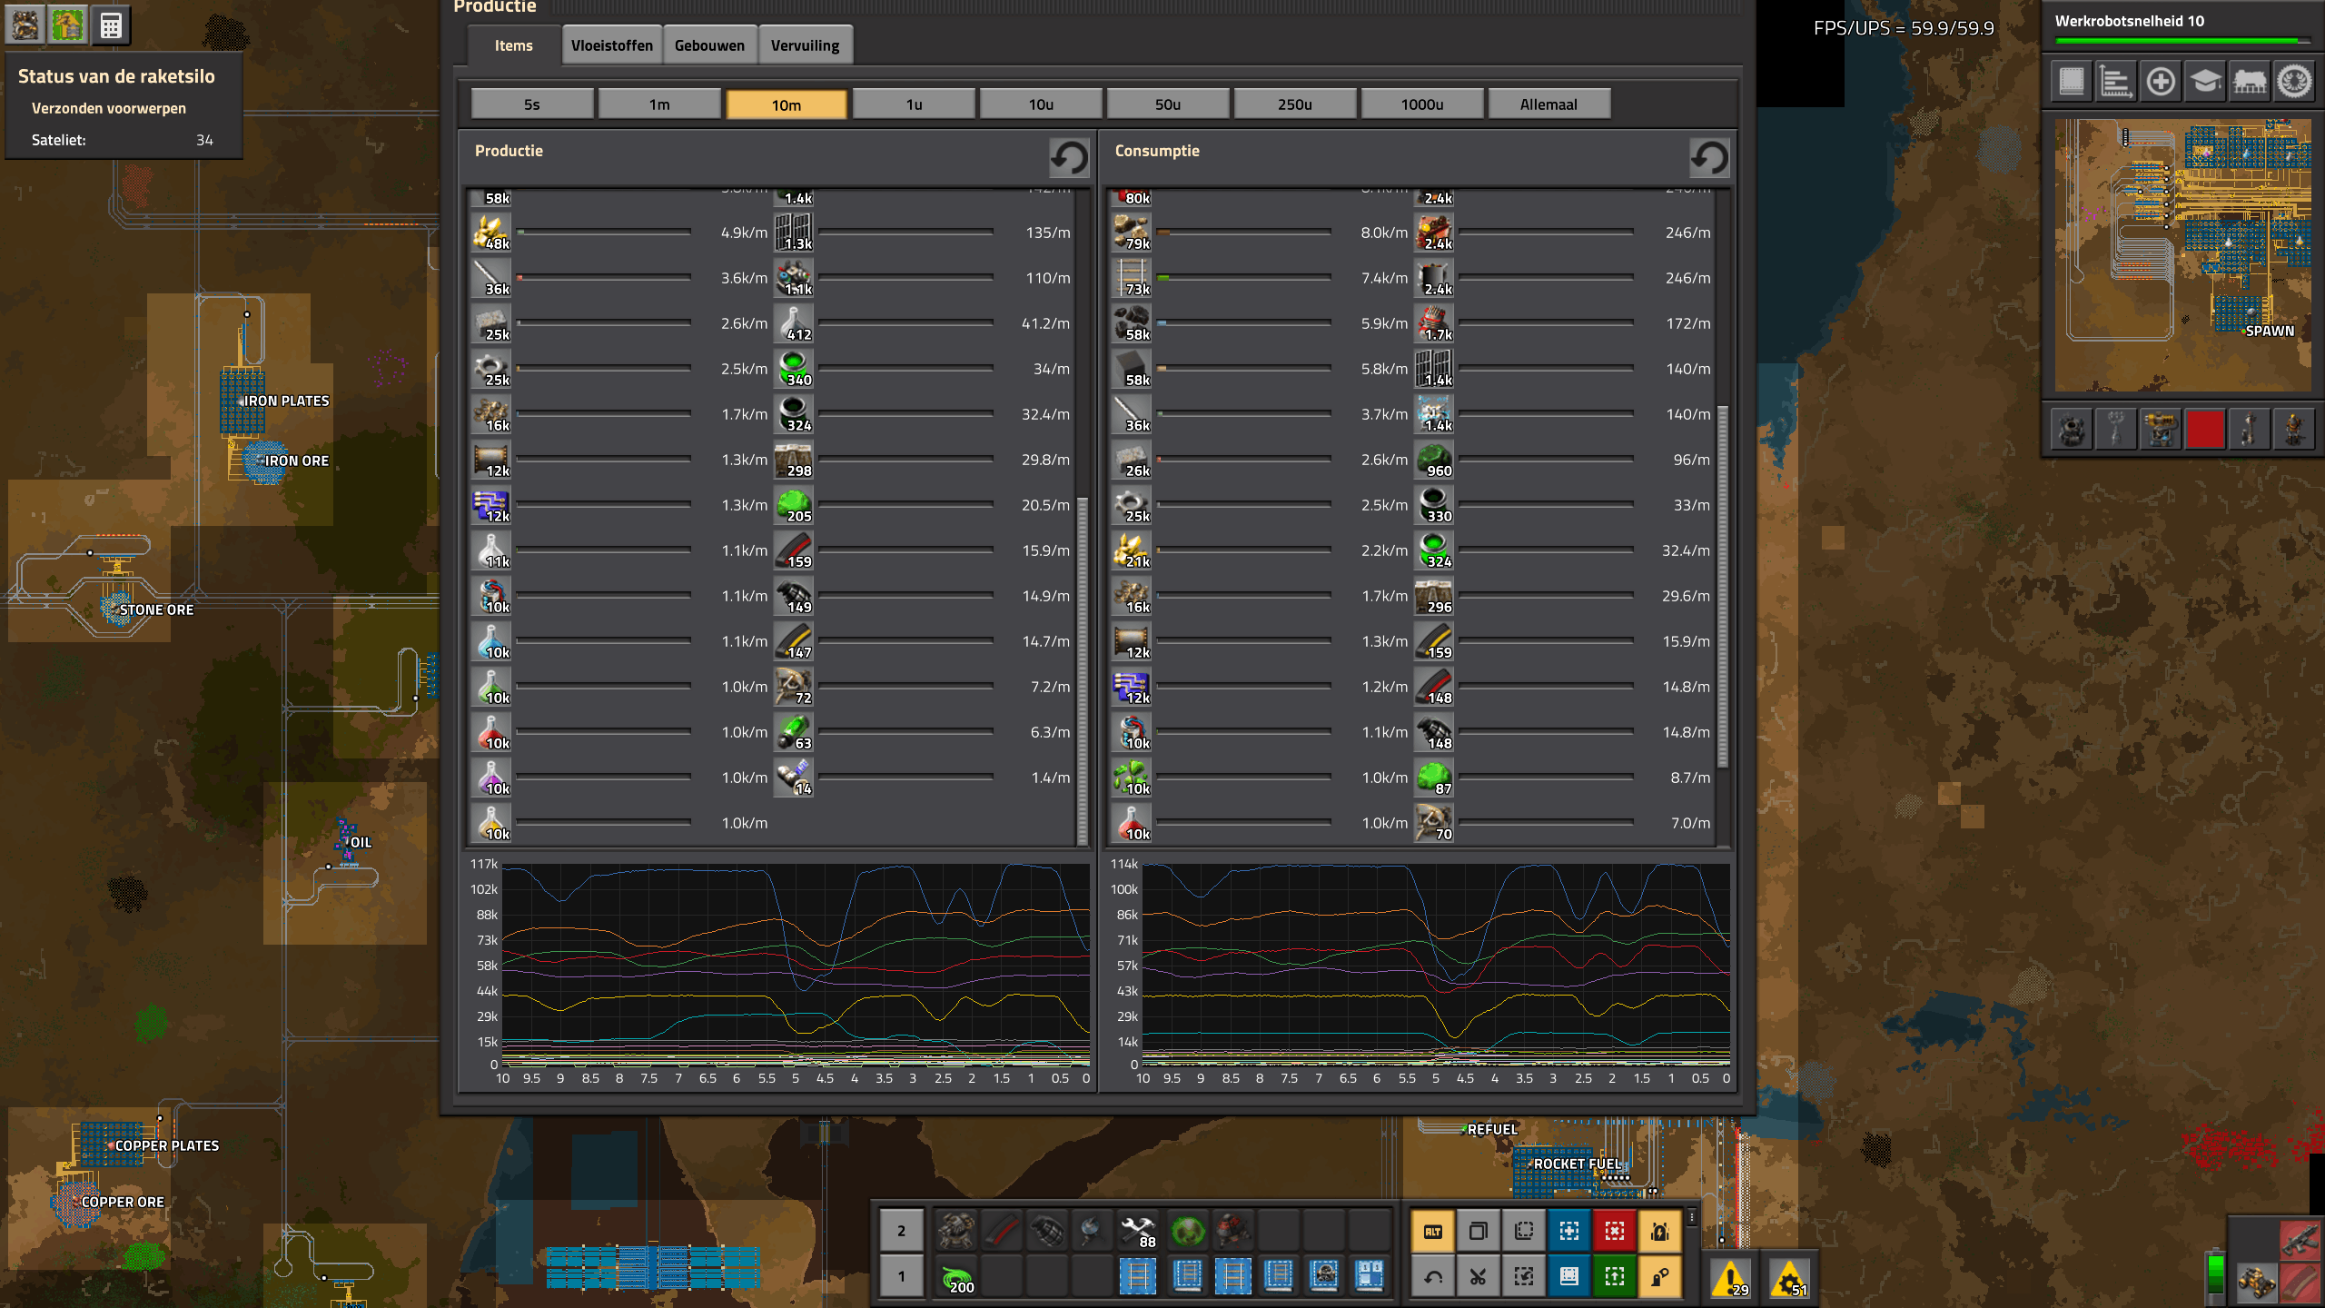2325x1308 pixels.
Task: Click the red square button below minimap
Action: click(x=2205, y=429)
